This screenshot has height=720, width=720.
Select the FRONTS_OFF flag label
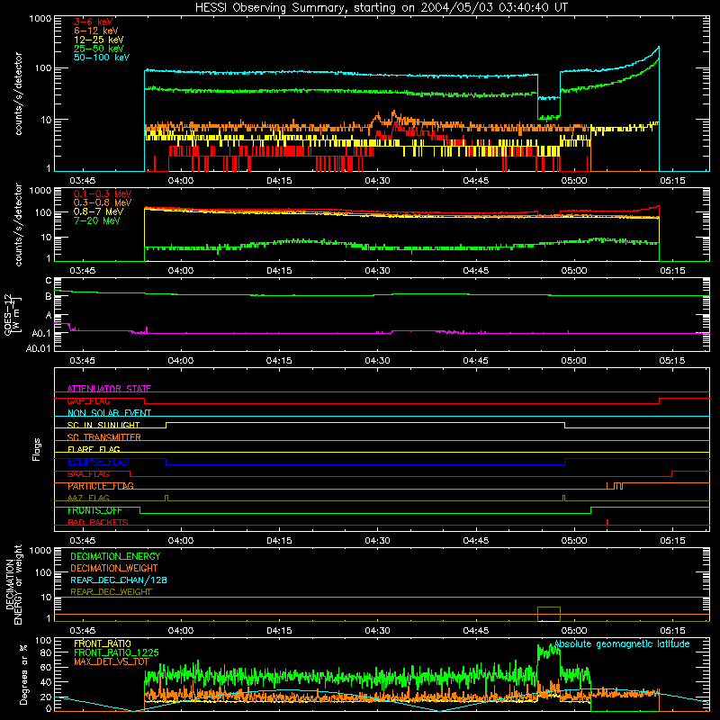[x=94, y=510]
